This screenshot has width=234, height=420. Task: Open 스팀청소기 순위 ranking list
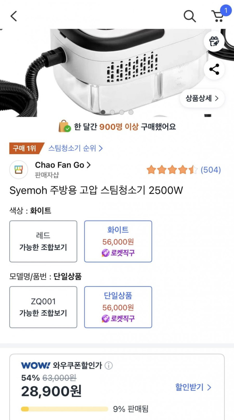75,148
